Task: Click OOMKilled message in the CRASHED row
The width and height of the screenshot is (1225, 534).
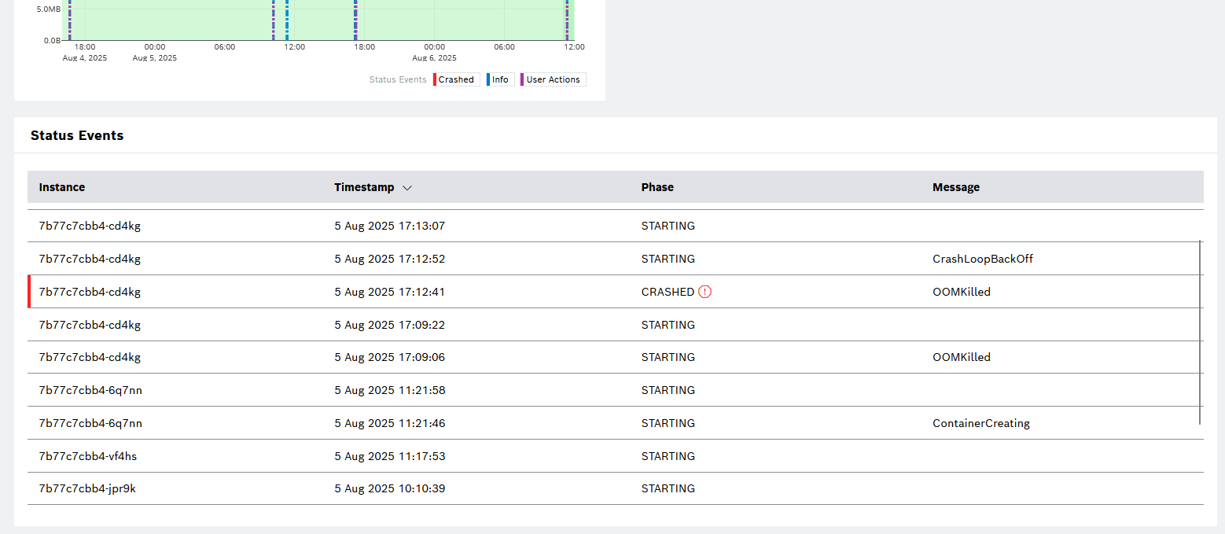Action: click(x=961, y=292)
